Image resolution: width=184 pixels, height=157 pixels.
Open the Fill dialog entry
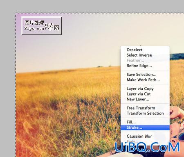point(145,122)
